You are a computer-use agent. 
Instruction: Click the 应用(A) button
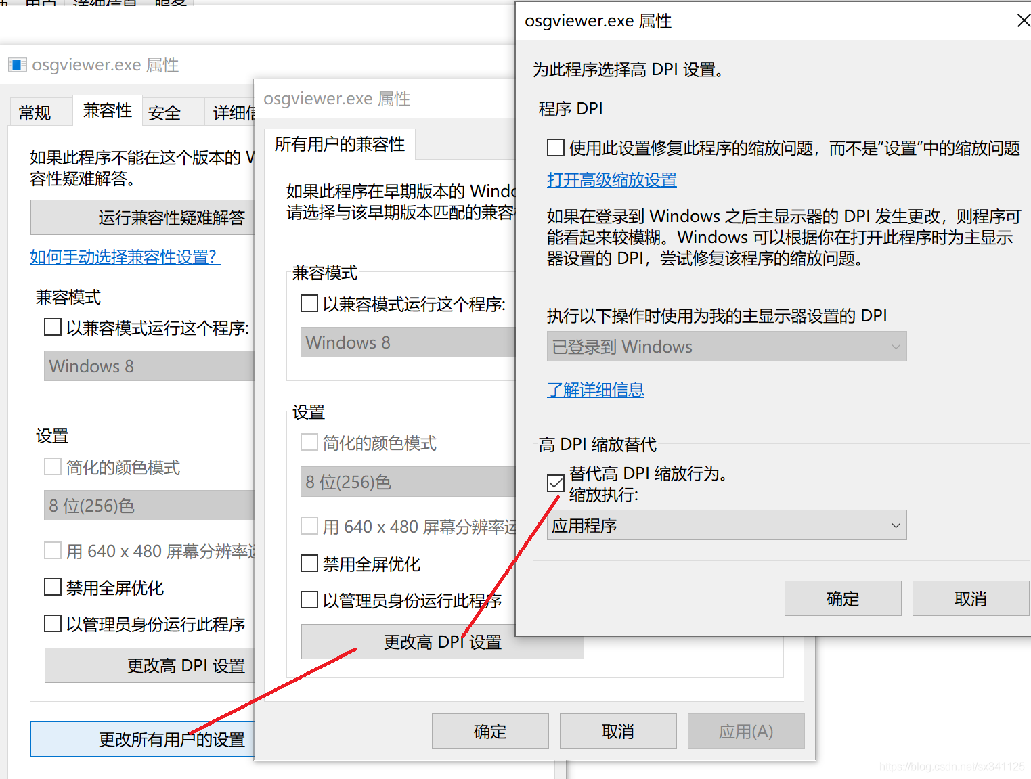(x=746, y=731)
